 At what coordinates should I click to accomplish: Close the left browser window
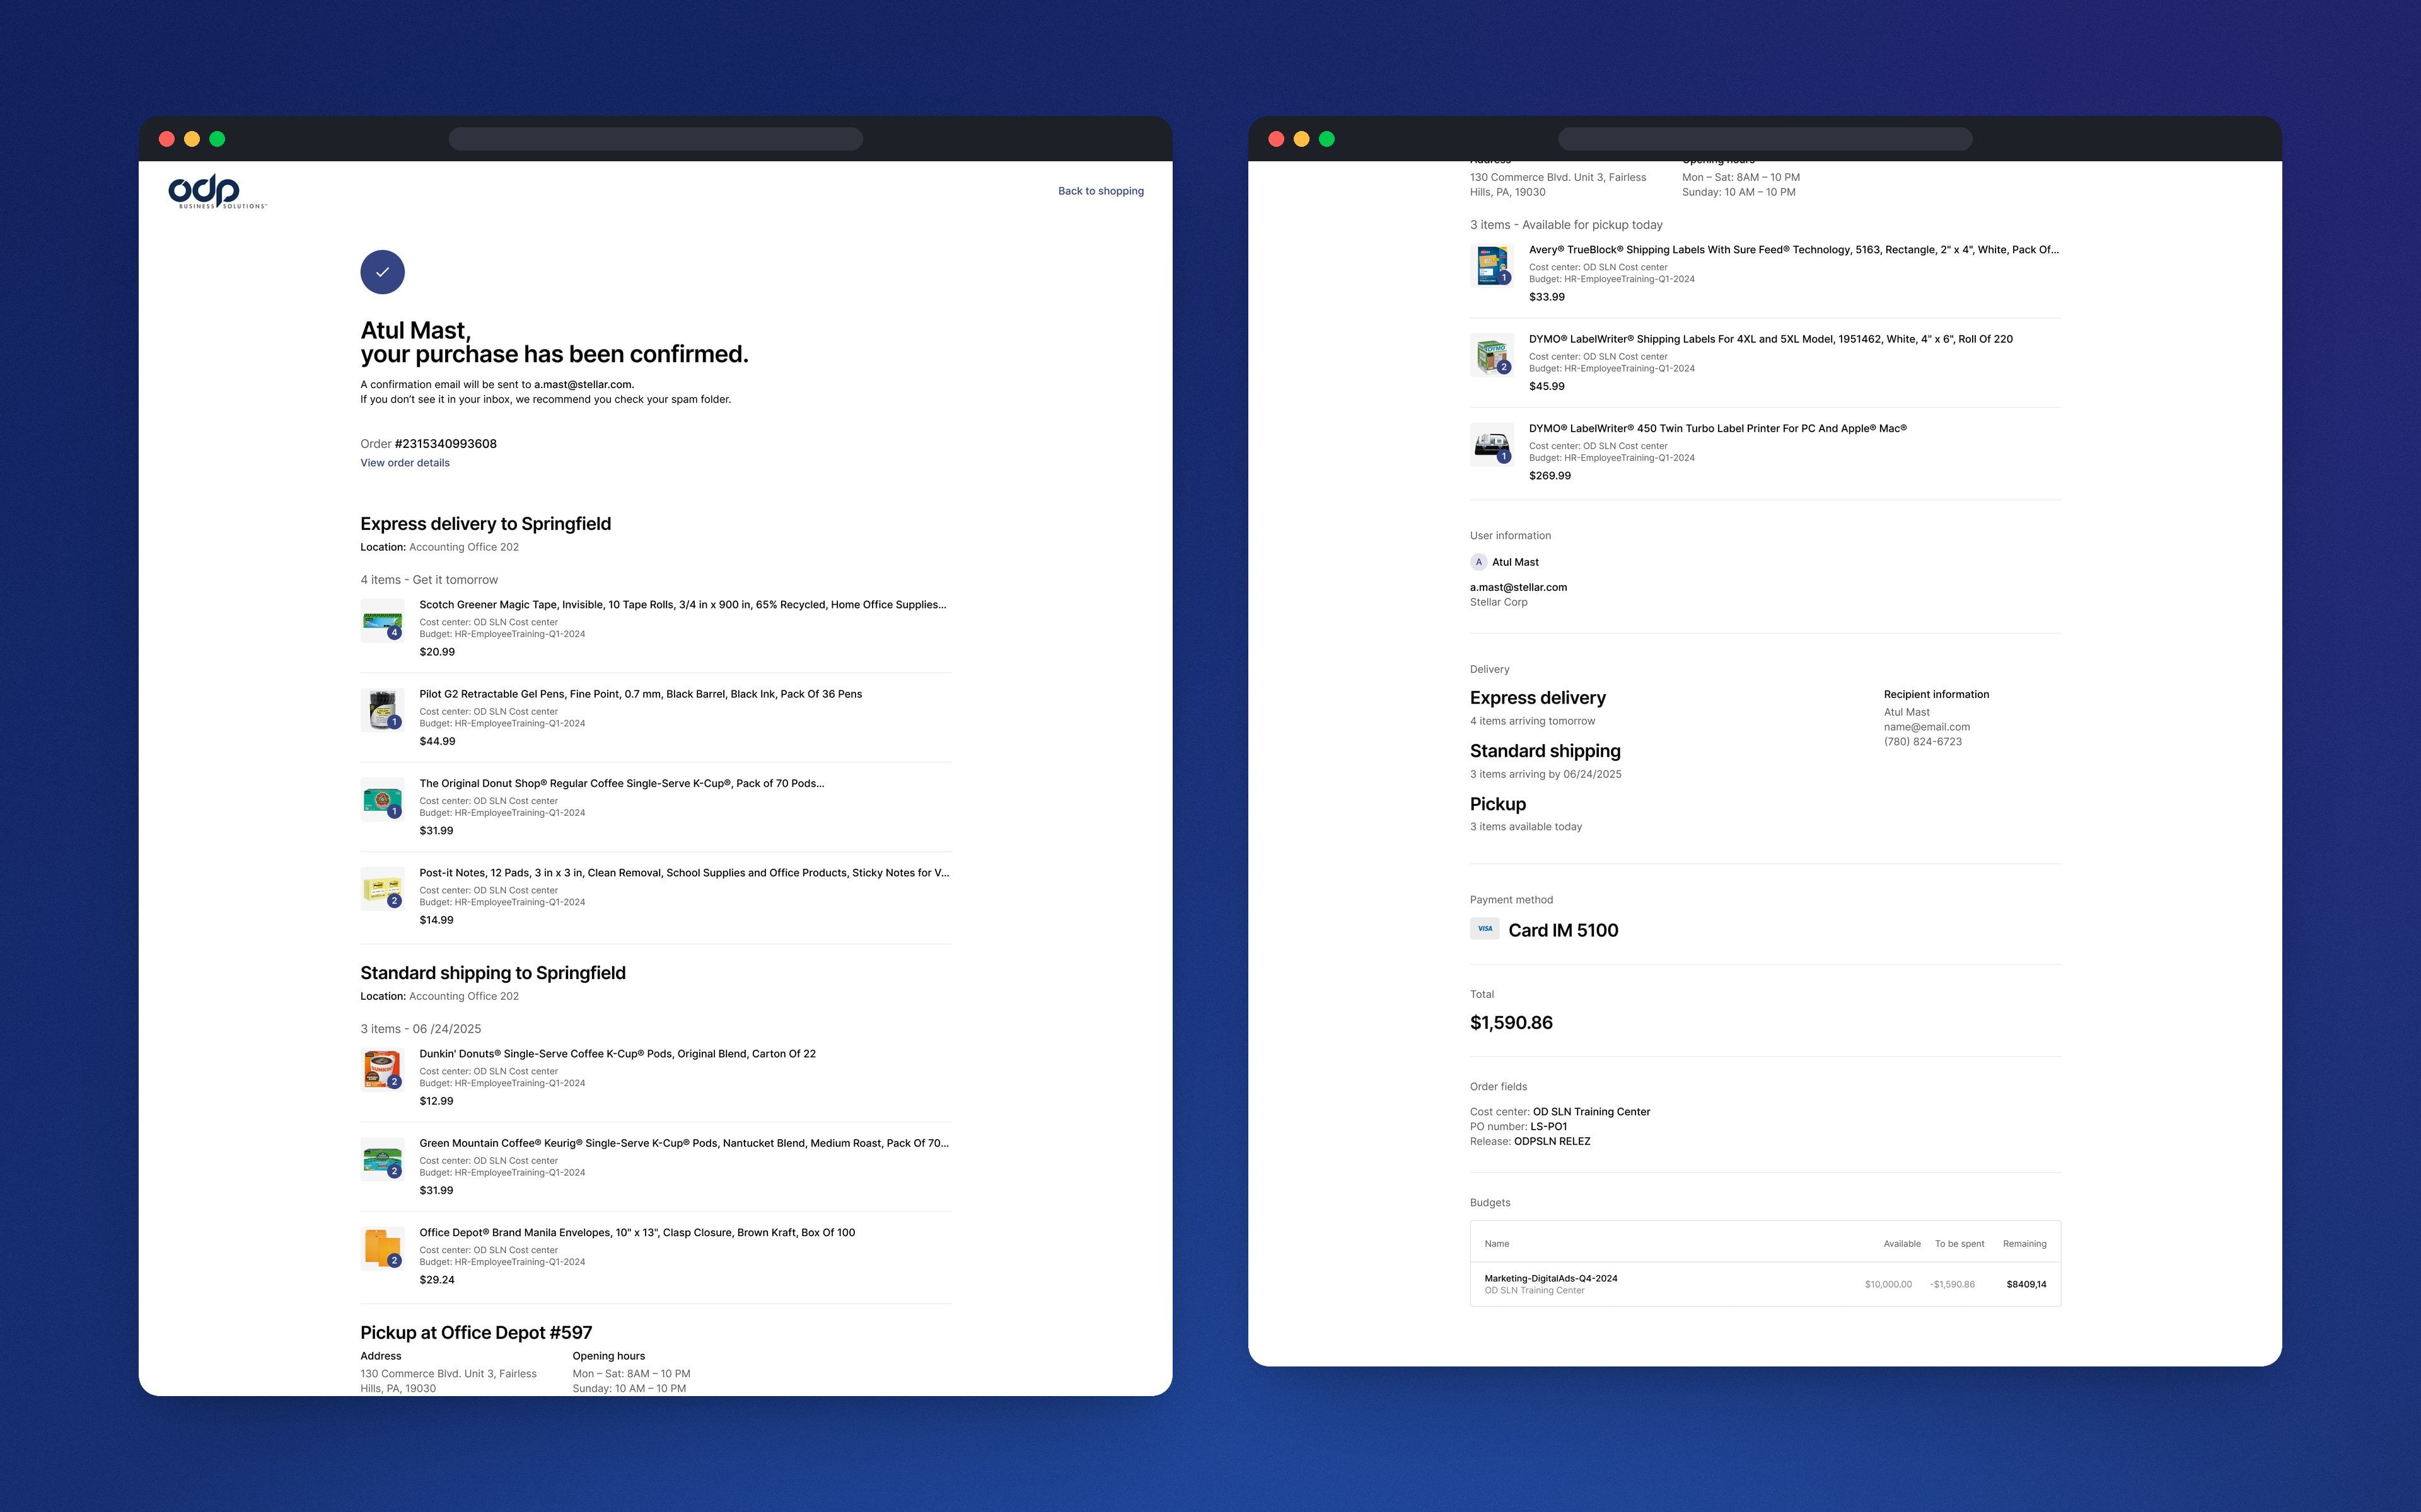(167, 139)
